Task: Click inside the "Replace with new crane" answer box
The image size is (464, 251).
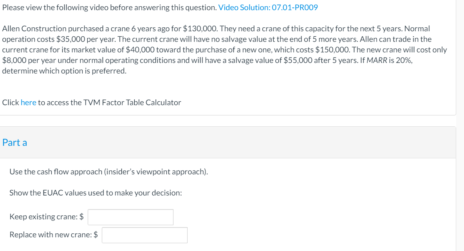Action: tap(144, 235)
